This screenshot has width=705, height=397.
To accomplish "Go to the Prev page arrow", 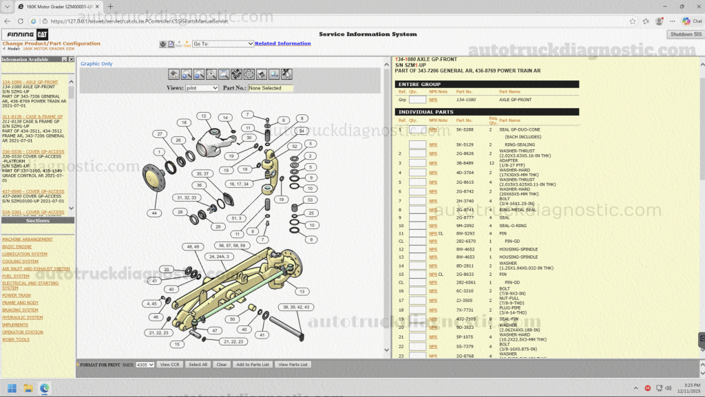I will coord(179,44).
